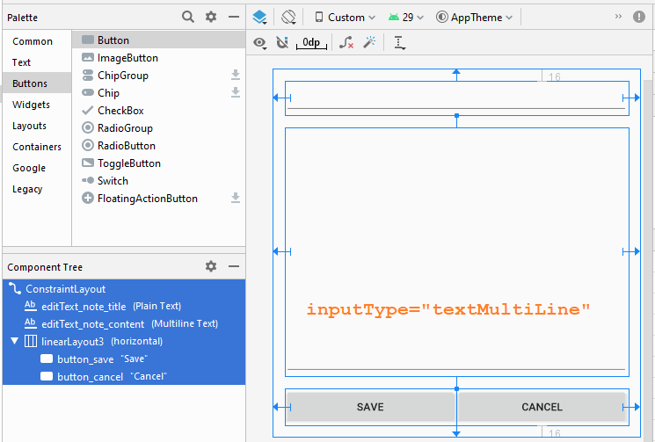Click the Infer Constraints magic wand
This screenshot has width=655, height=442.
(369, 42)
